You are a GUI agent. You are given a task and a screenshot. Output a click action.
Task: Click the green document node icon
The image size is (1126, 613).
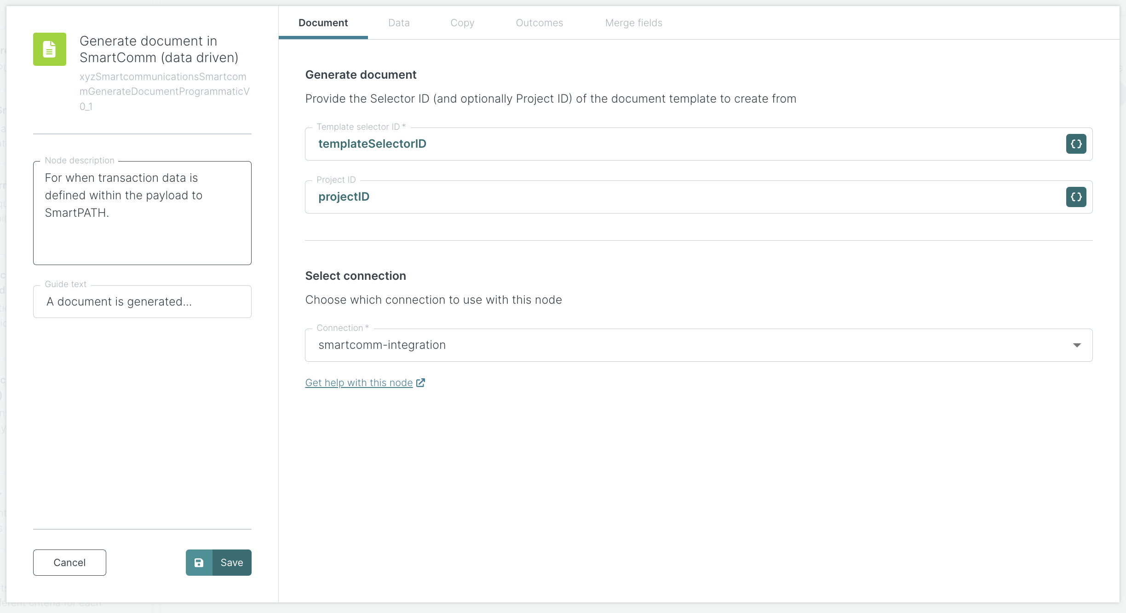pos(50,49)
